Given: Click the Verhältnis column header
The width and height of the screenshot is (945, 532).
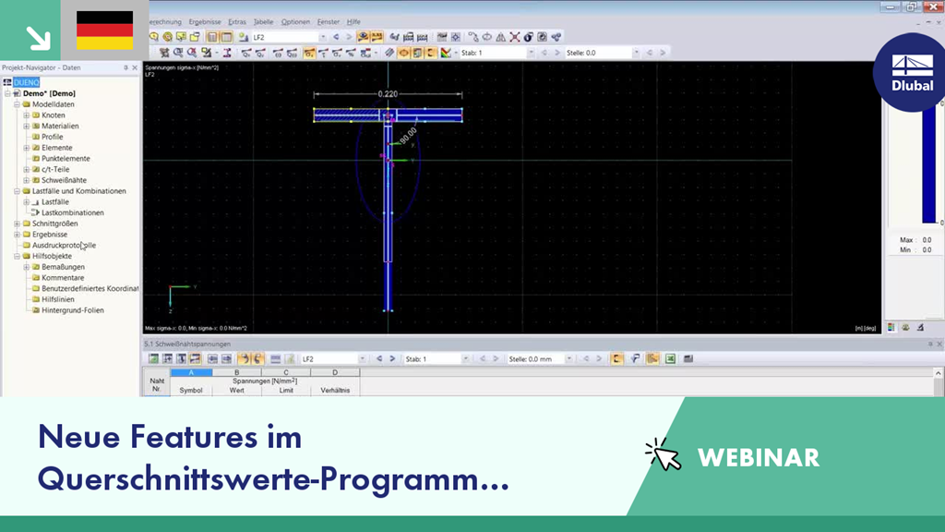Looking at the screenshot, I should (x=335, y=391).
